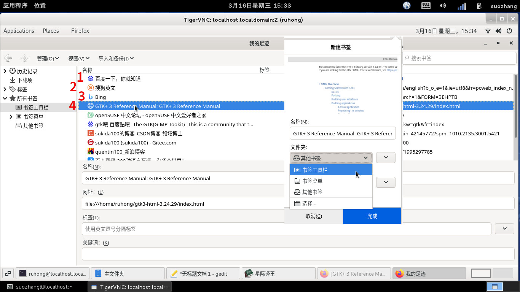Open the Applications menu in the top bar
Viewport: 520px width, 292px height.
click(19, 31)
